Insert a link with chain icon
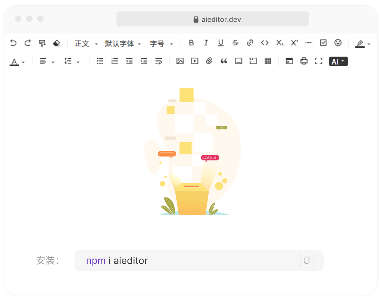 (x=250, y=43)
